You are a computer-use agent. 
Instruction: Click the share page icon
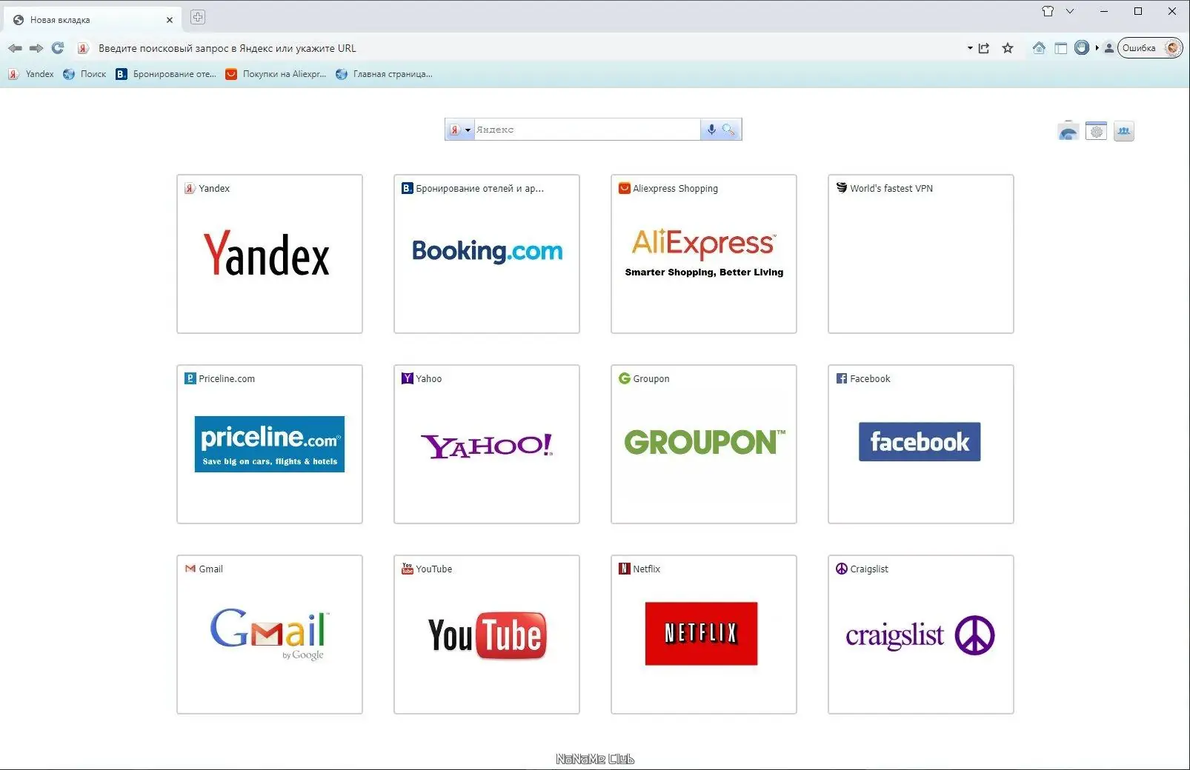[x=984, y=48]
